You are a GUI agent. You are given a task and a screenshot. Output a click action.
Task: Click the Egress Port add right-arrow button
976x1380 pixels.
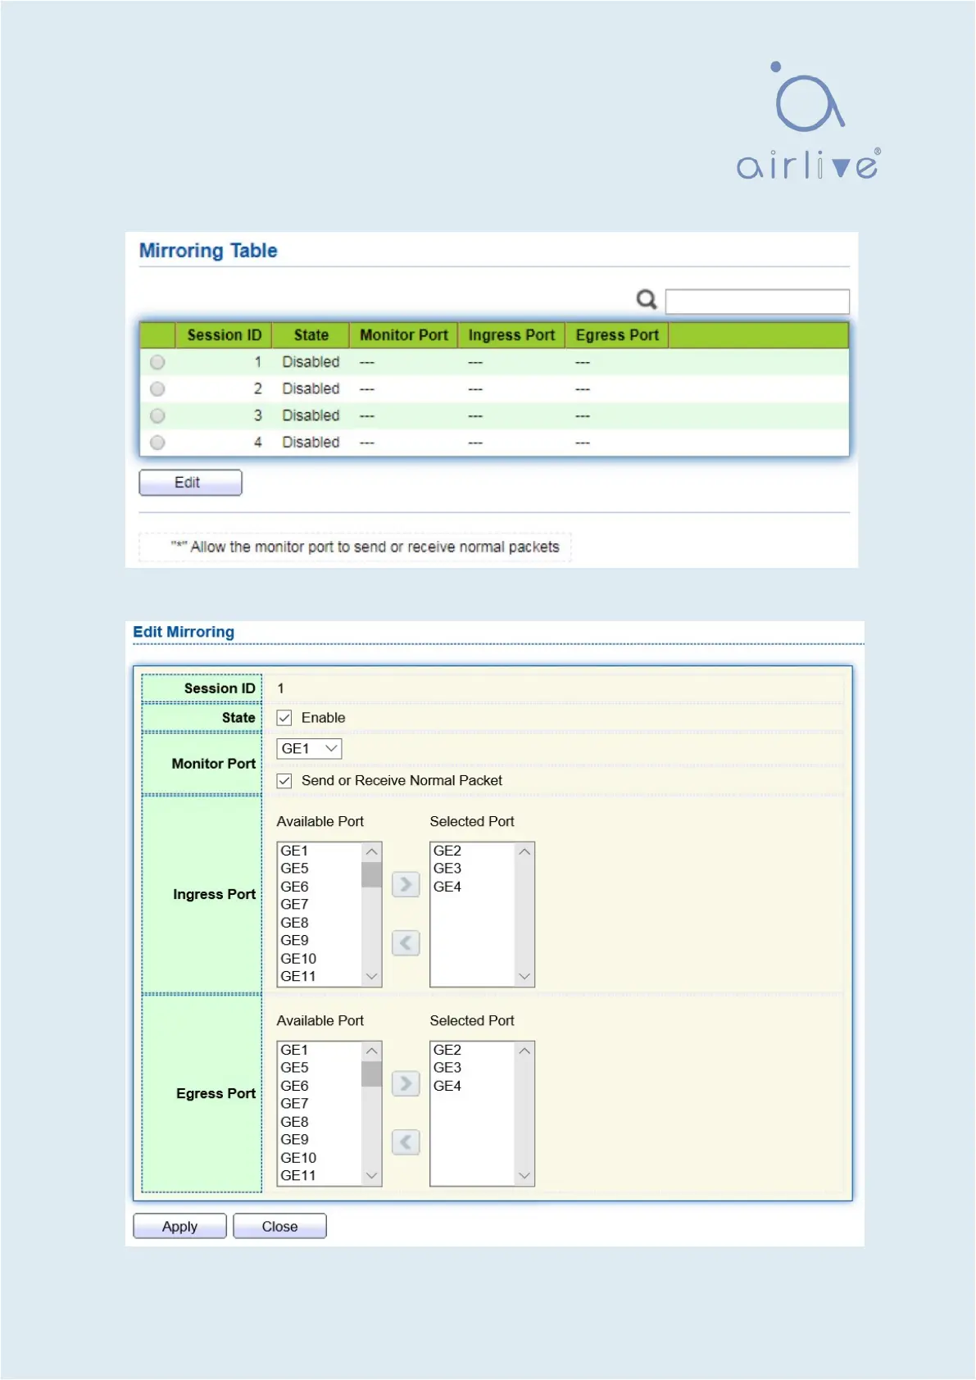coord(406,1083)
